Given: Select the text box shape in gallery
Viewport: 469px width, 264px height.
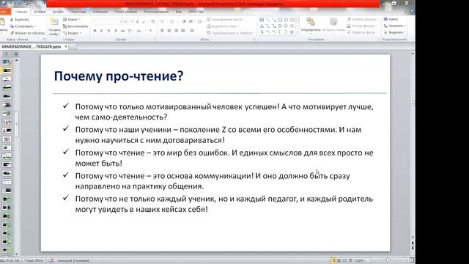Looking at the screenshot, I should 262,20.
